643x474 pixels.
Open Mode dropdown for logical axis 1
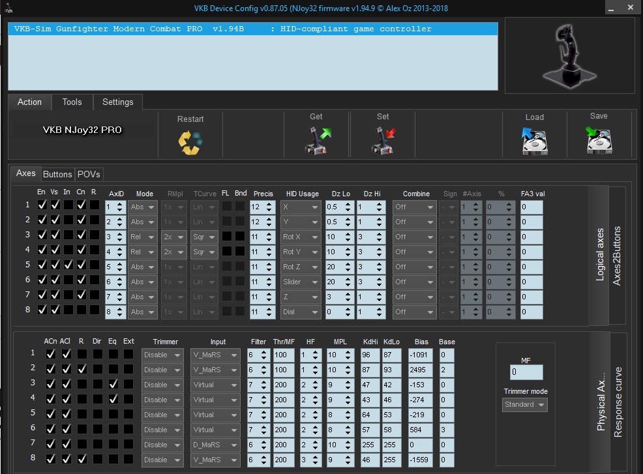pos(143,207)
